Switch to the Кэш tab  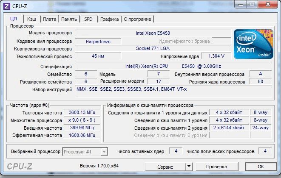pos(31,19)
